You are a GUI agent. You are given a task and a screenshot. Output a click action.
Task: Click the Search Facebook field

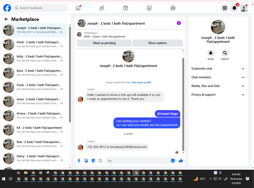[41, 8]
